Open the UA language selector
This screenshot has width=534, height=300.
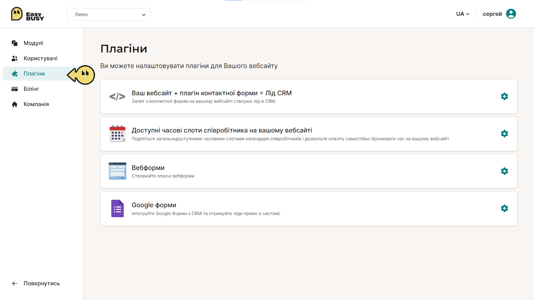tap(463, 14)
